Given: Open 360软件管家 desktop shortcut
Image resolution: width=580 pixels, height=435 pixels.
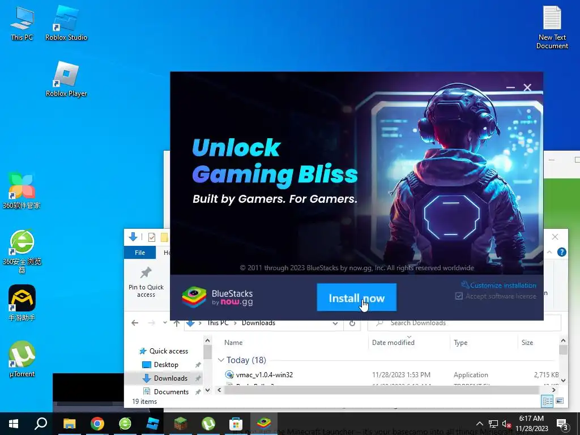Looking at the screenshot, I should tap(22, 190).
